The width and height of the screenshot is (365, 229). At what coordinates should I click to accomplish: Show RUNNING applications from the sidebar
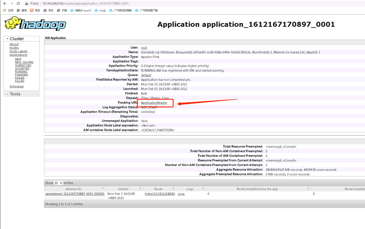[x=21, y=71]
